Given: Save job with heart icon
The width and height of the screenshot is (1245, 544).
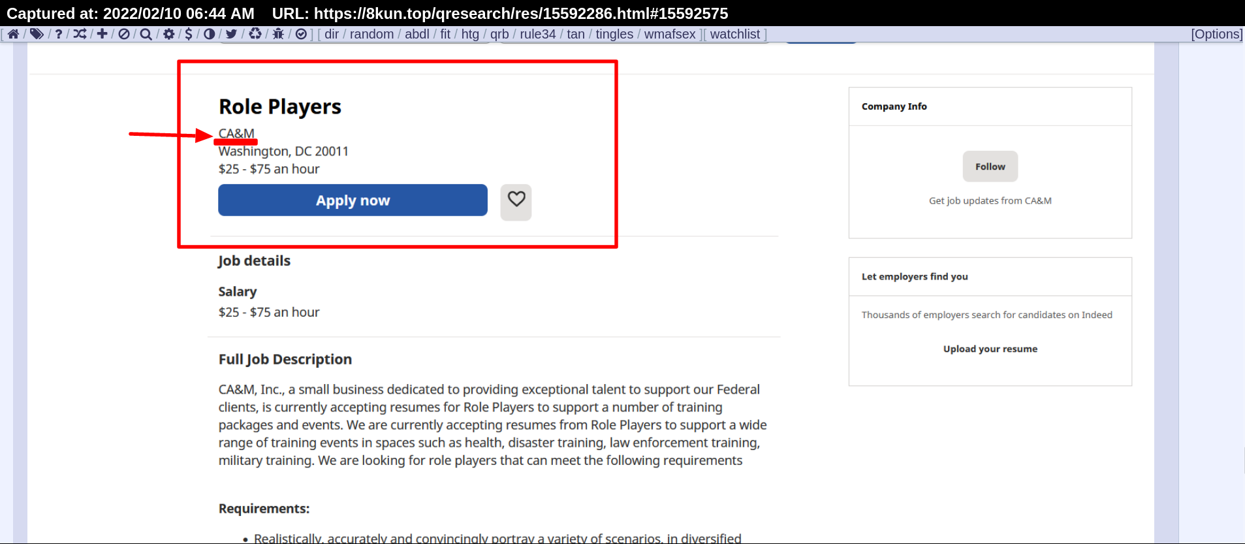Looking at the screenshot, I should coord(516,202).
